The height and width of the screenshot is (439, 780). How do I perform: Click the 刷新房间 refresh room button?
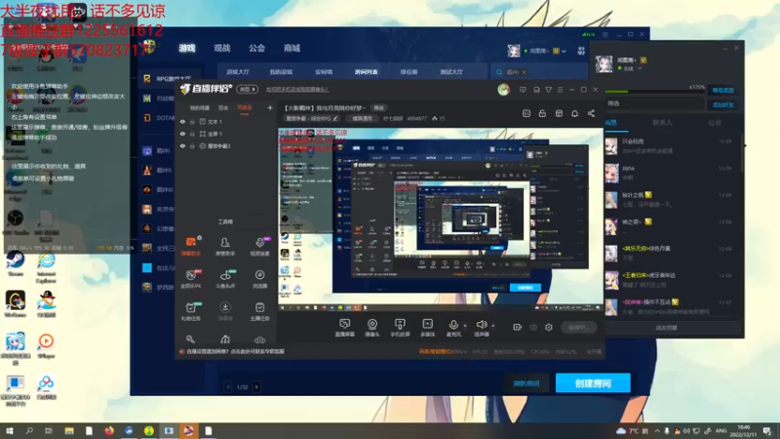pyautogui.click(x=526, y=383)
